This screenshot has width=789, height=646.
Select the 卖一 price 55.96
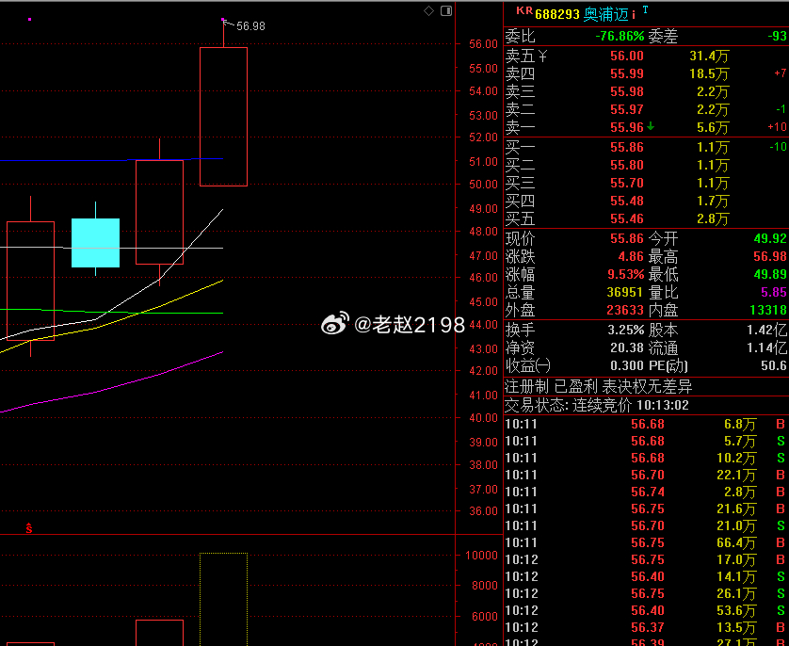coord(626,127)
